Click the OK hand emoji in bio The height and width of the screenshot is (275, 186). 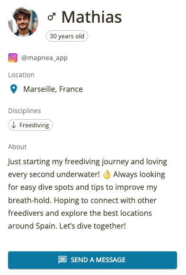tap(106, 174)
